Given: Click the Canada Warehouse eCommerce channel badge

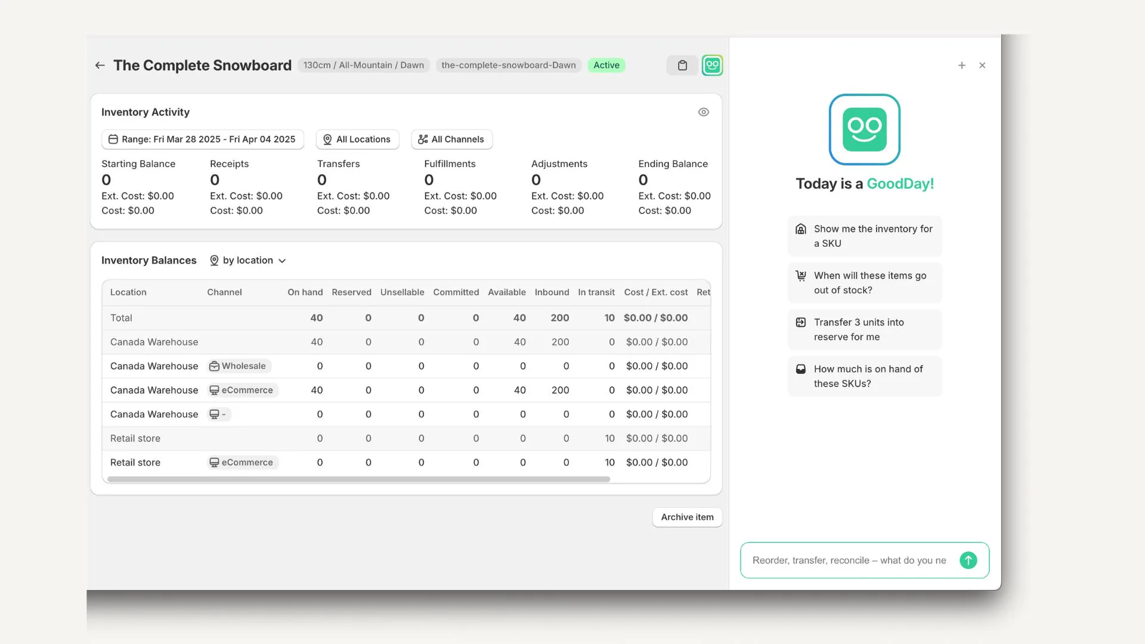Looking at the screenshot, I should pyautogui.click(x=243, y=390).
